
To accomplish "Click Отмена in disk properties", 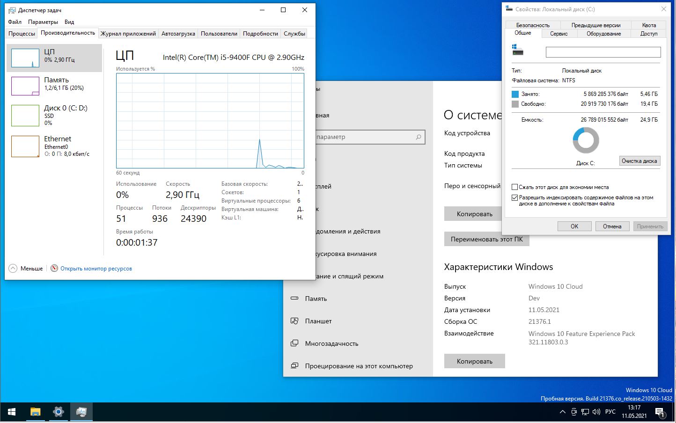I will 612,226.
